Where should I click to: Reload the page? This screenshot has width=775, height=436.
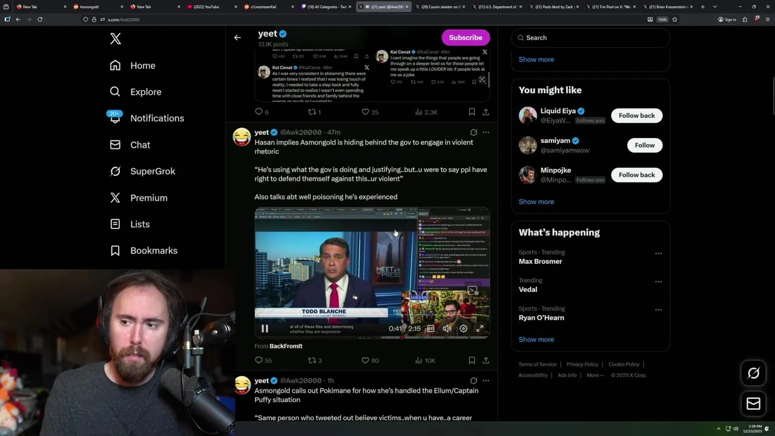[40, 19]
